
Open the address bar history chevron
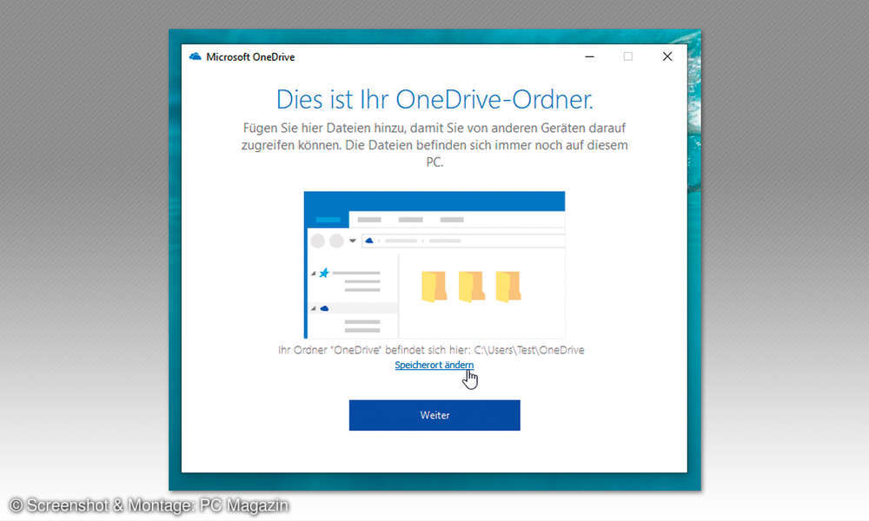(352, 240)
